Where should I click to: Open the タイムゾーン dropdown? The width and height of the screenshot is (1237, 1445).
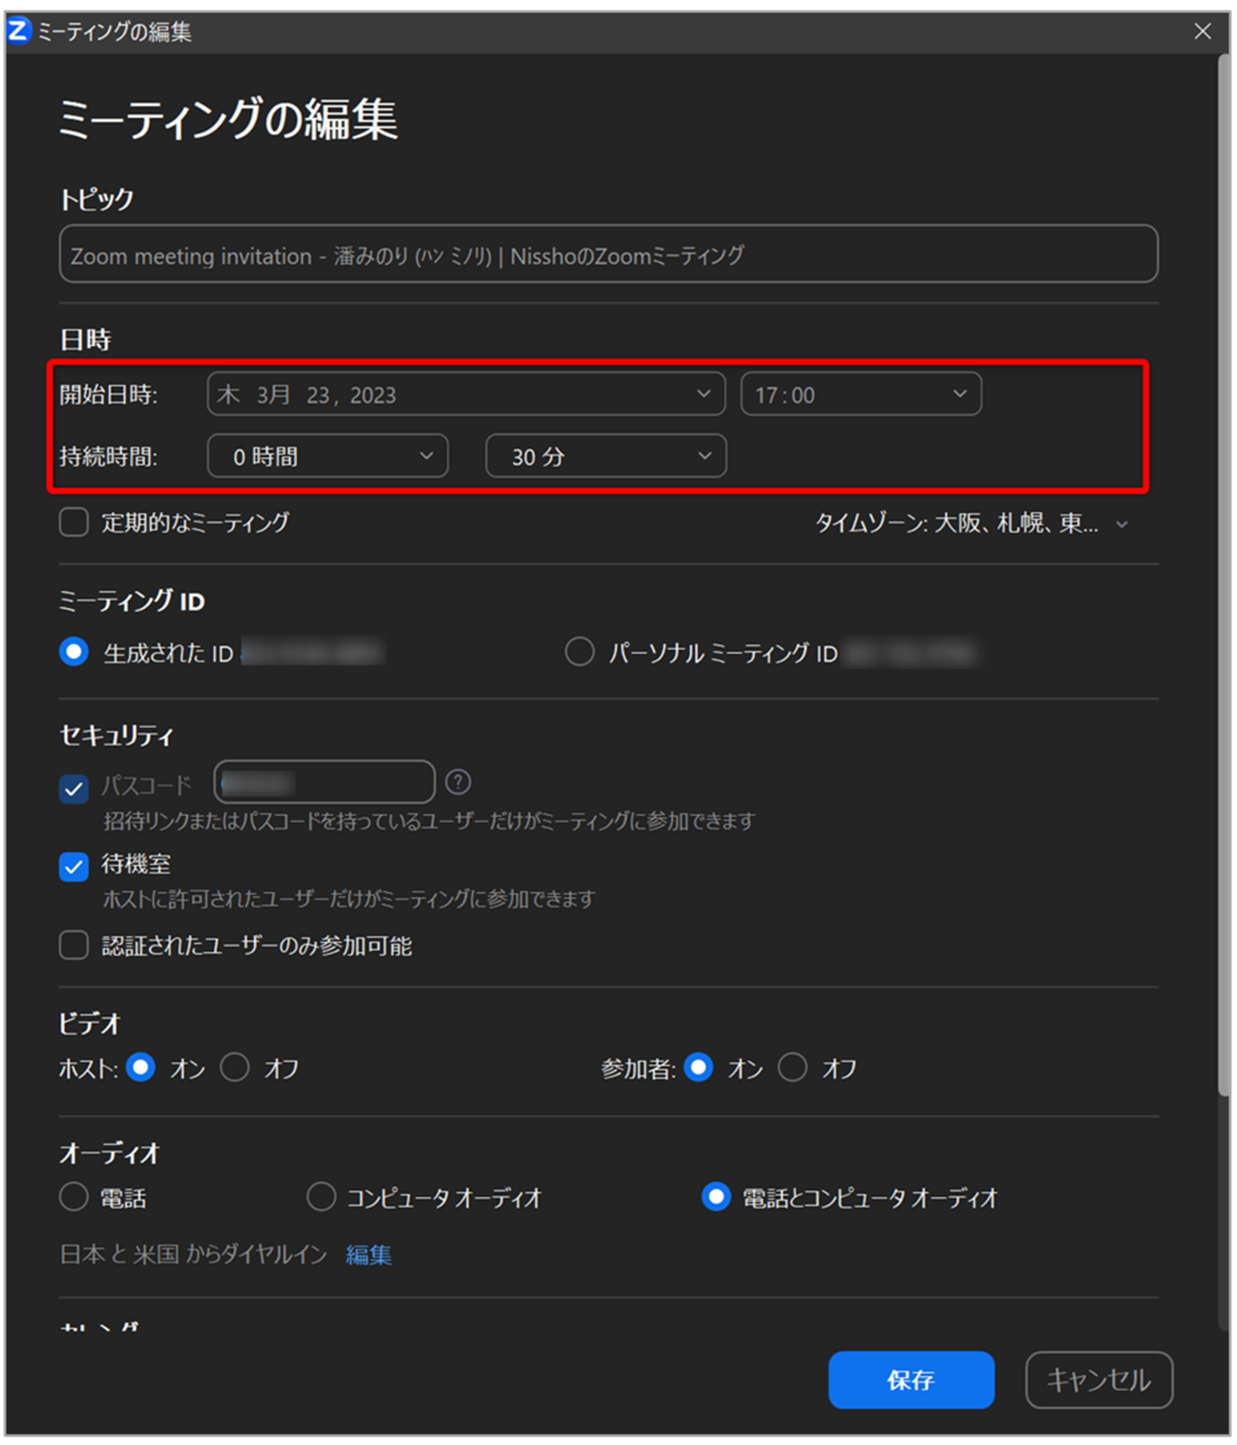tap(972, 524)
